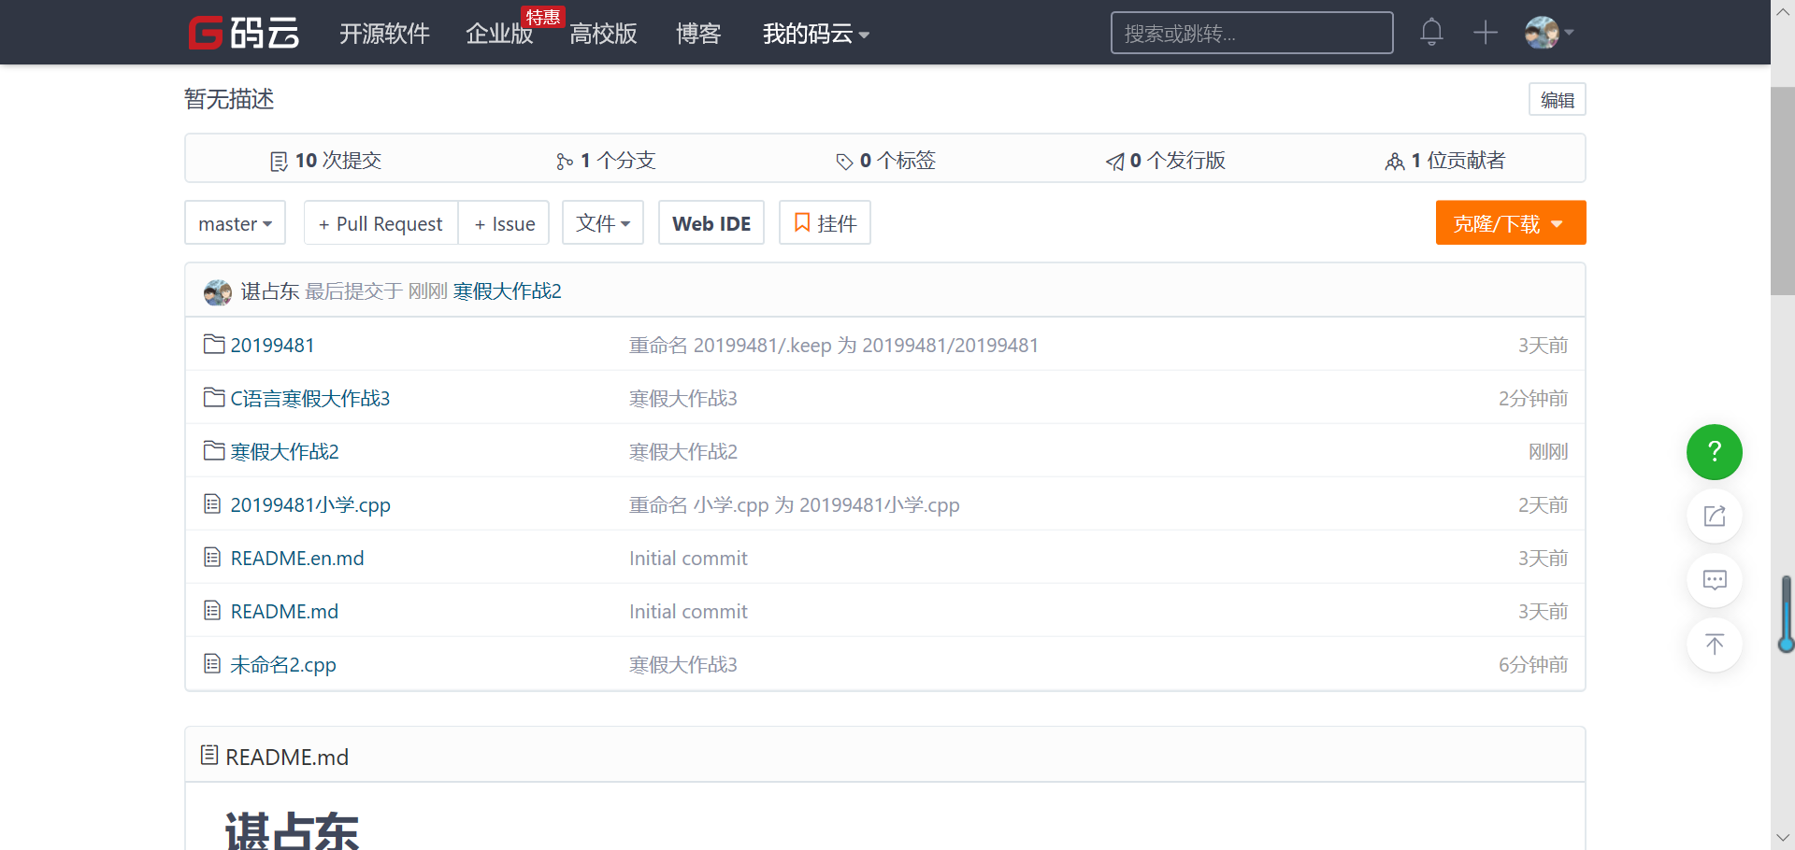Image resolution: width=1795 pixels, height=850 pixels.
Task: Expand the 文件 dropdown
Action: tap(603, 223)
